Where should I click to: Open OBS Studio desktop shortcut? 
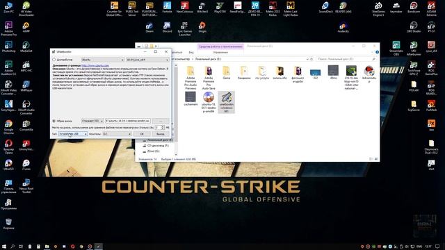pos(414,27)
